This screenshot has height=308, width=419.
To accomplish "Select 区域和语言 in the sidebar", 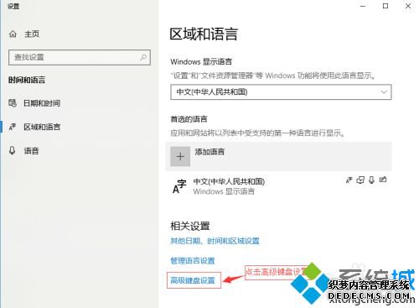I will point(42,127).
